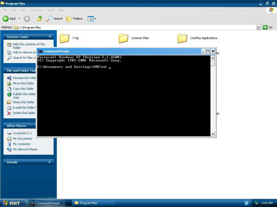This screenshot has width=277, height=207.
Task: Click Delete this folder task
Action: coord(24,113)
